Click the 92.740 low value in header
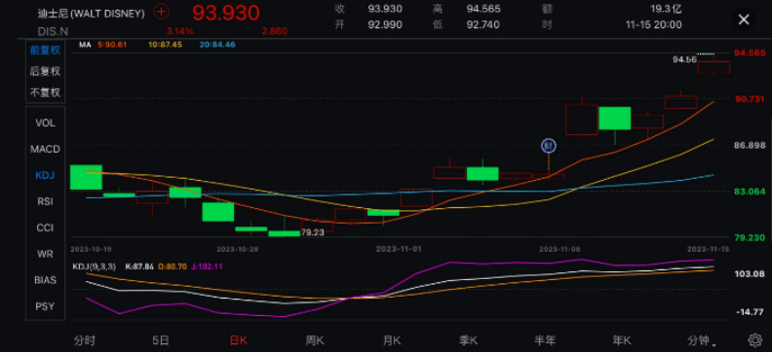 (x=483, y=24)
